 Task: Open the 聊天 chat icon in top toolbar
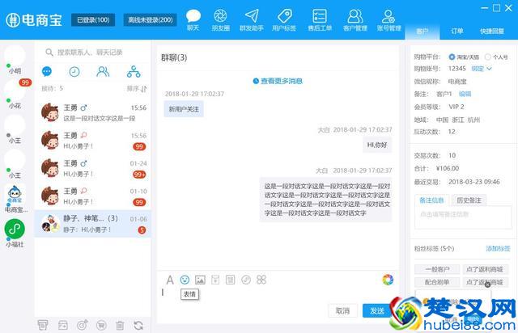[x=193, y=19]
